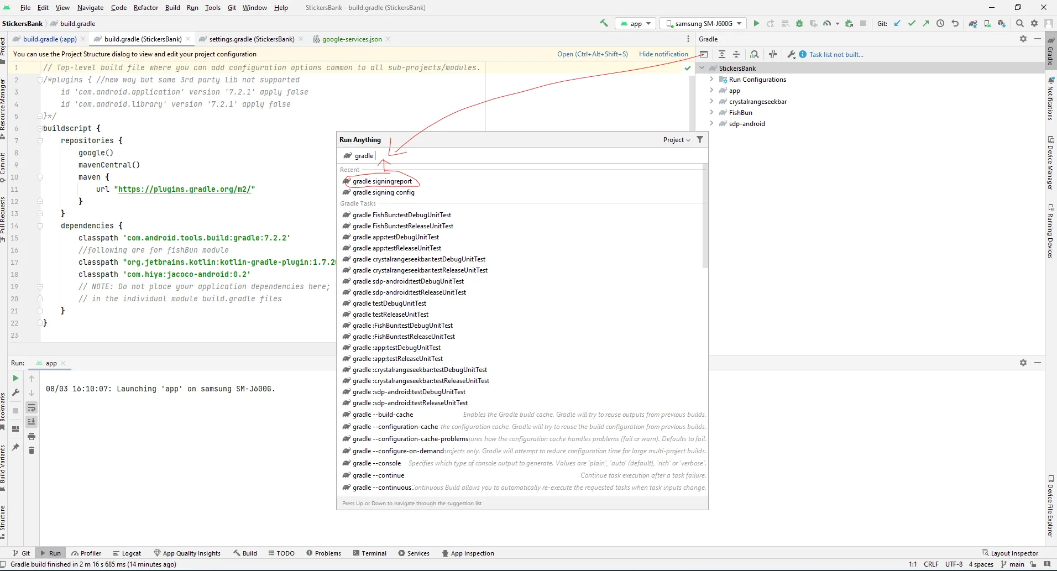This screenshot has width=1057, height=571.
Task: Toggle the Notifications side panel
Action: (x=1051, y=99)
